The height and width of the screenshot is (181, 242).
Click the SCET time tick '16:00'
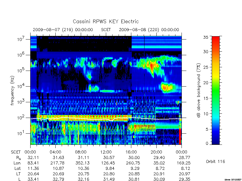[x=131, y=152]
